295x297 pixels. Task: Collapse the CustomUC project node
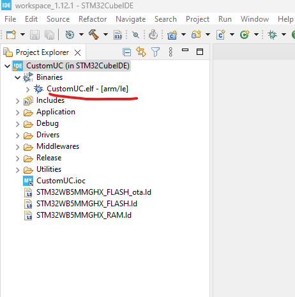coord(7,66)
